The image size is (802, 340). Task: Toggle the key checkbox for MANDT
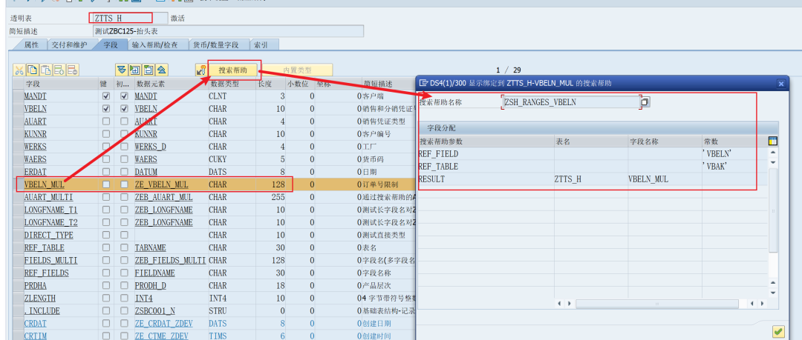point(106,96)
